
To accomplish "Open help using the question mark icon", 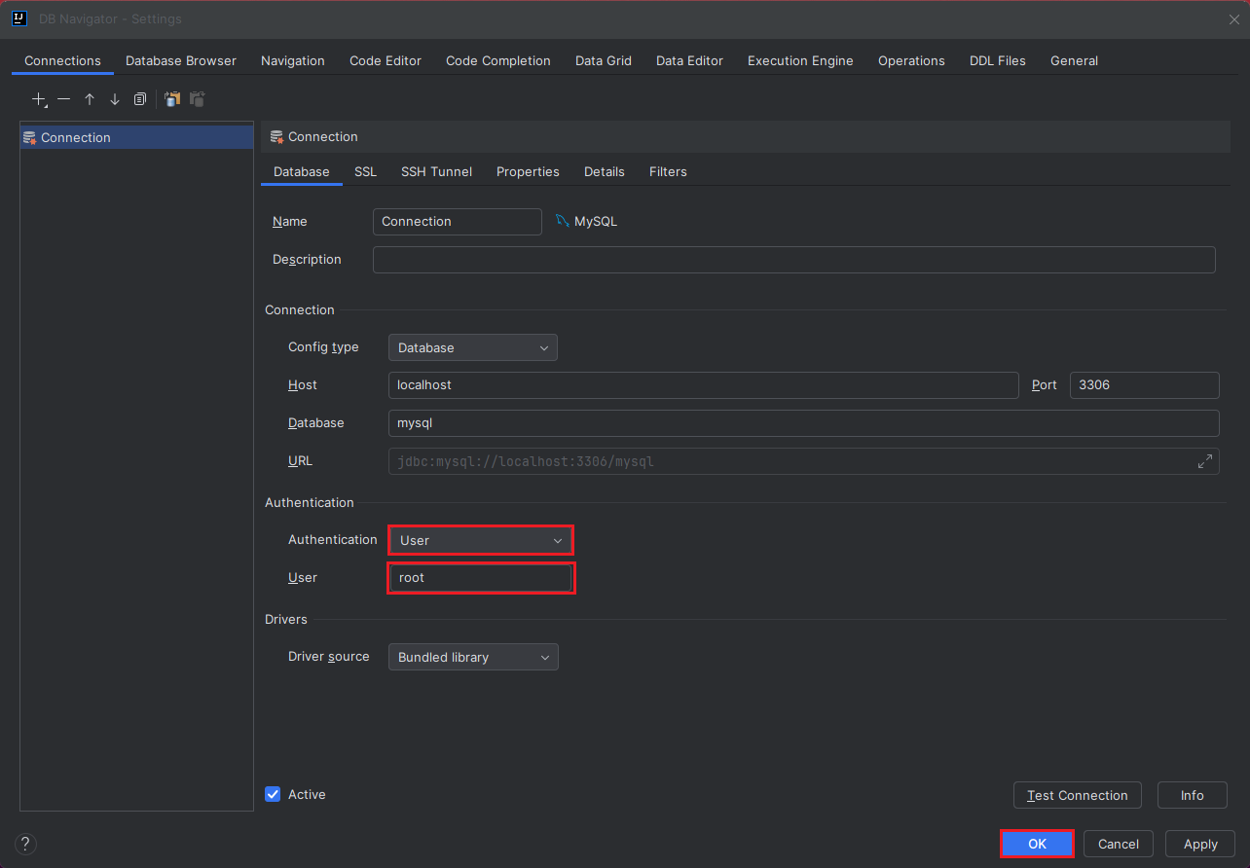I will pos(24,843).
